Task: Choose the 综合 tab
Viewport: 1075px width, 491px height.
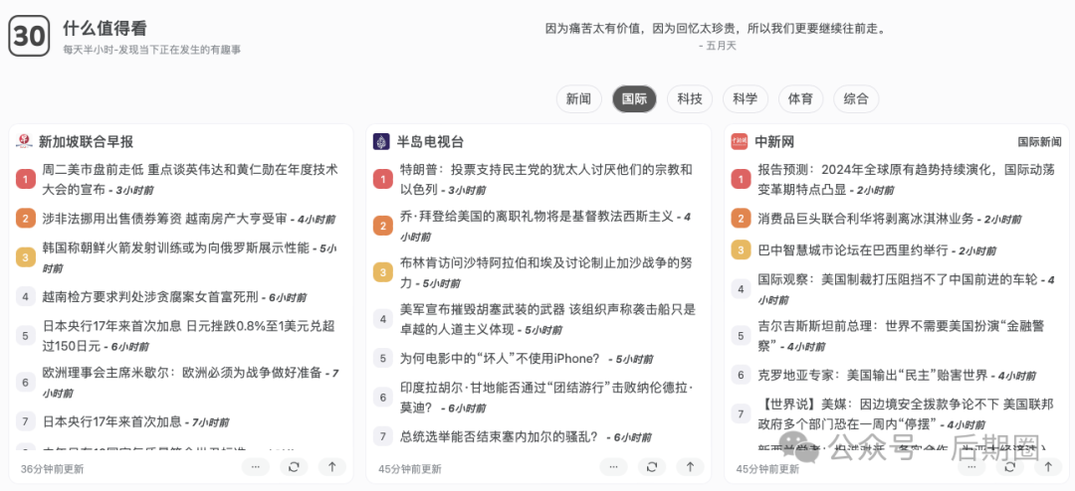Action: coord(855,98)
